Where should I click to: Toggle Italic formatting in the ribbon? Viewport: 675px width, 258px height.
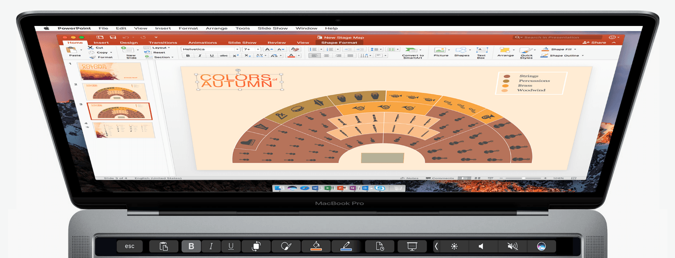point(200,56)
